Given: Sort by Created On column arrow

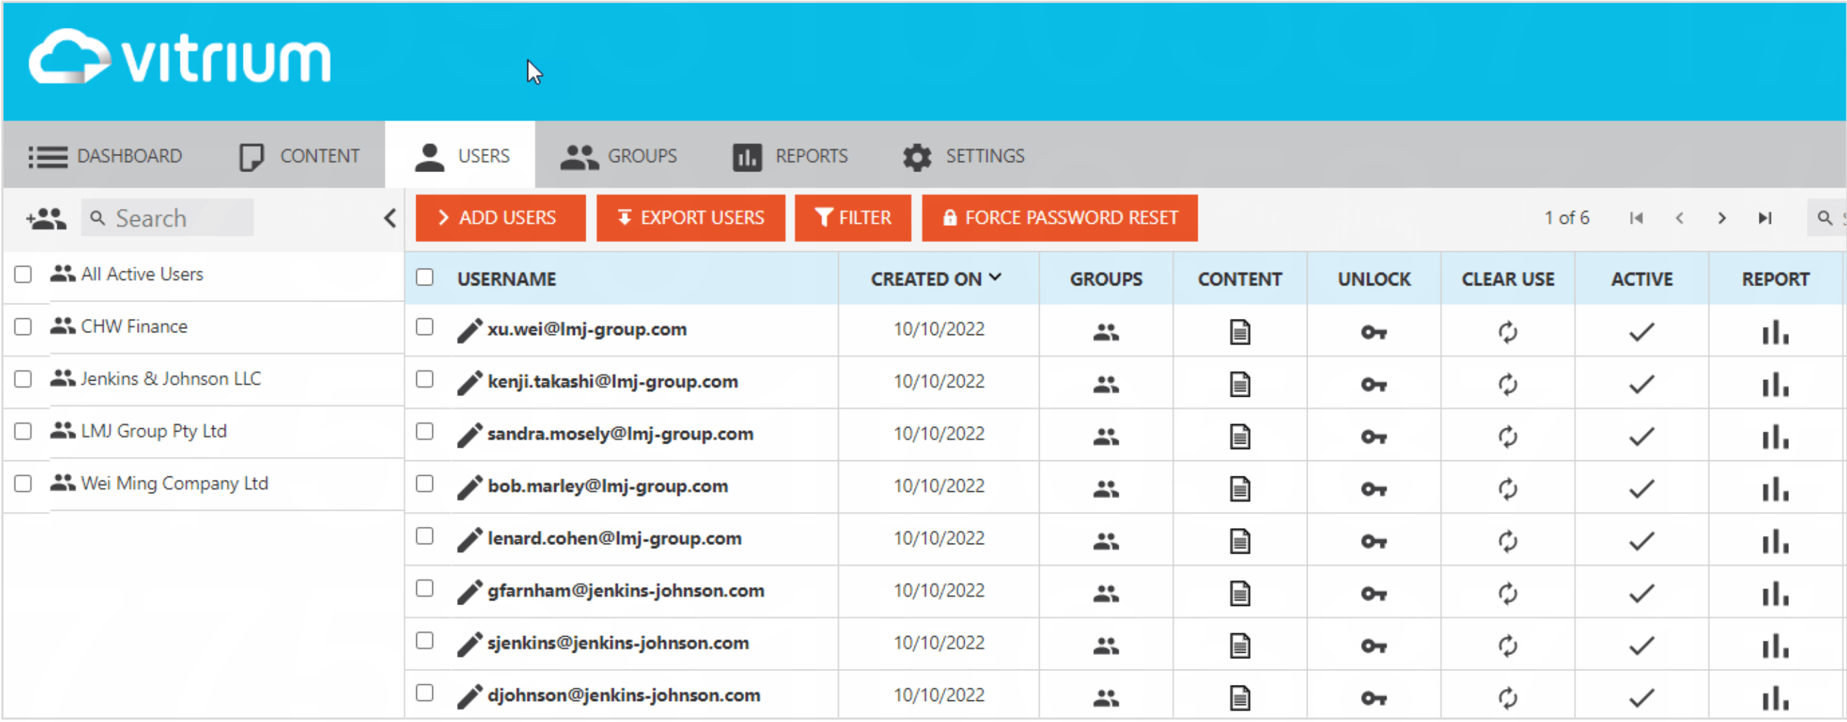Looking at the screenshot, I should (994, 278).
